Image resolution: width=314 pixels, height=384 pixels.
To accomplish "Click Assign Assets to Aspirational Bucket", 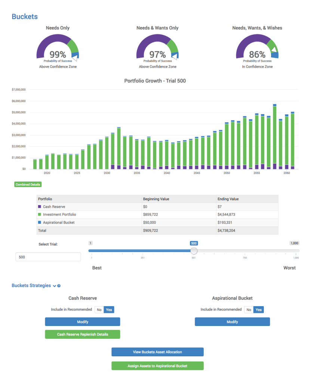I will pyautogui.click(x=157, y=366).
